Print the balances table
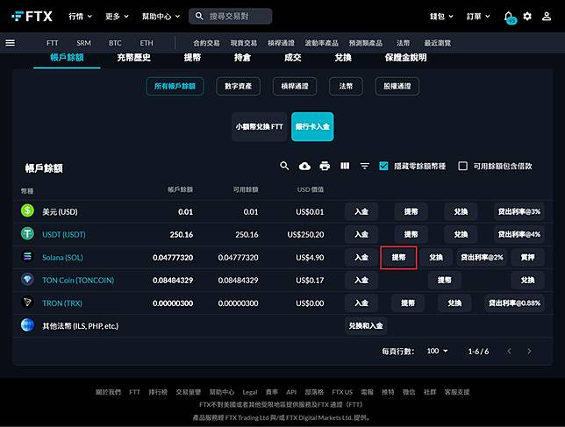This screenshot has height=427, width=565. (x=325, y=166)
